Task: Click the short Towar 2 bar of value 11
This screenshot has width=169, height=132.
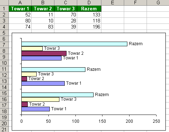Action: (x=25, y=104)
